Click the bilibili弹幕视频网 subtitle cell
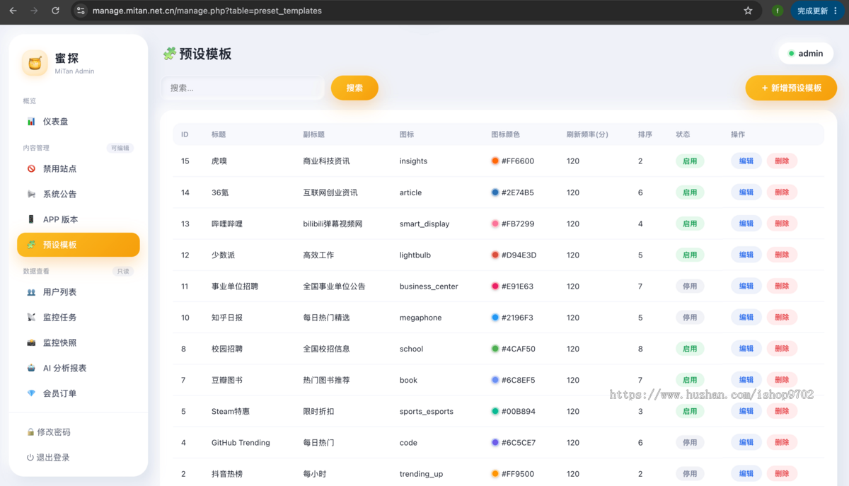Viewport: 849px width, 486px height. click(x=333, y=224)
